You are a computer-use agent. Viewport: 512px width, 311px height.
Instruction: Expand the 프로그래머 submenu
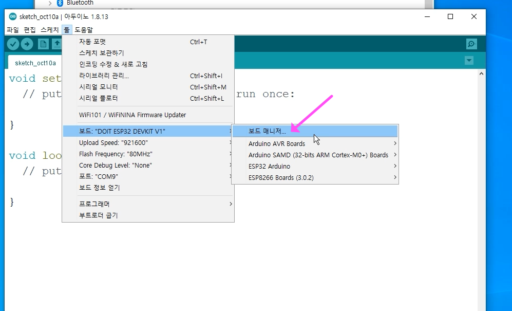point(148,204)
